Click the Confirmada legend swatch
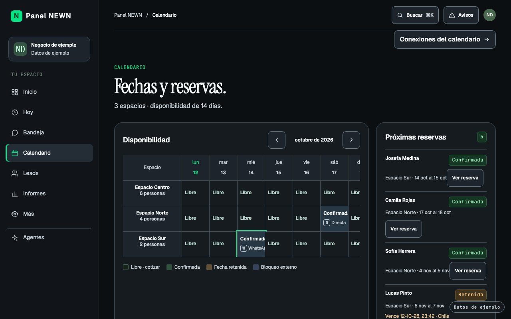511x319 pixels. (169, 267)
